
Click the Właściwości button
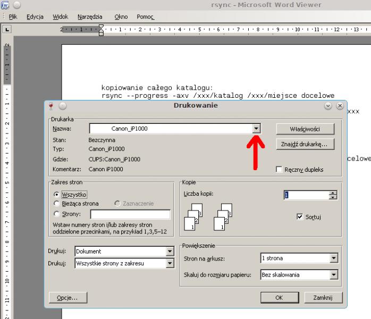coord(305,129)
